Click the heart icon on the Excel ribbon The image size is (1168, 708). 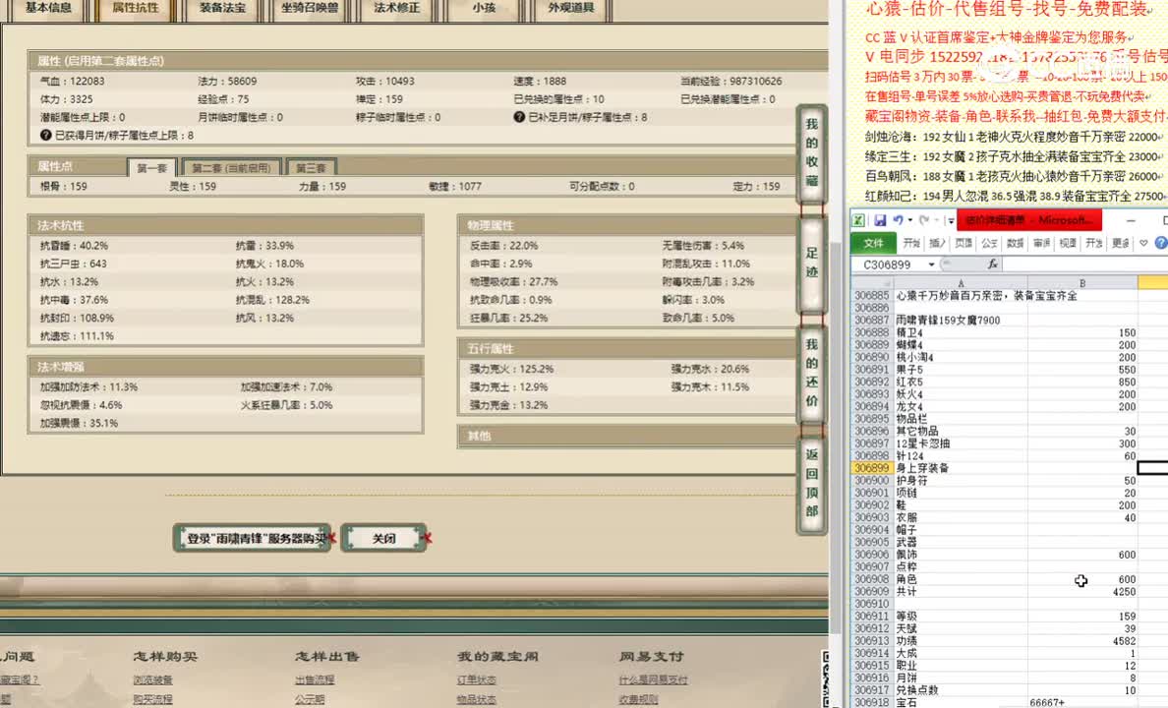[x=1143, y=243]
